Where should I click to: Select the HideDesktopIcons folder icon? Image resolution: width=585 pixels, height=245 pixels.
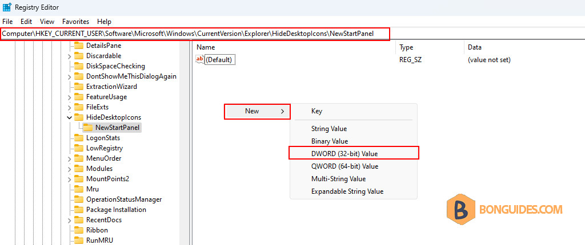coord(79,117)
